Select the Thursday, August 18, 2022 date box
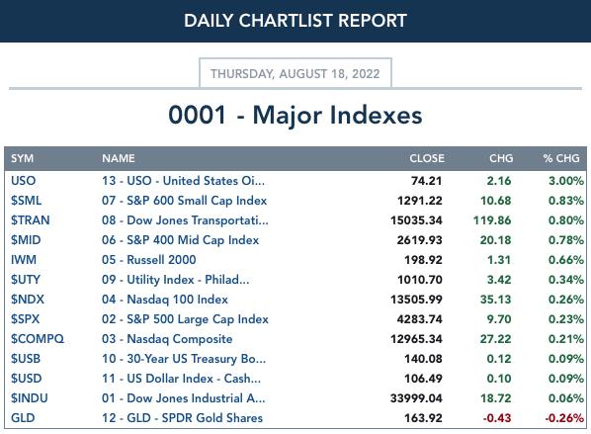591x434 pixels. point(295,73)
